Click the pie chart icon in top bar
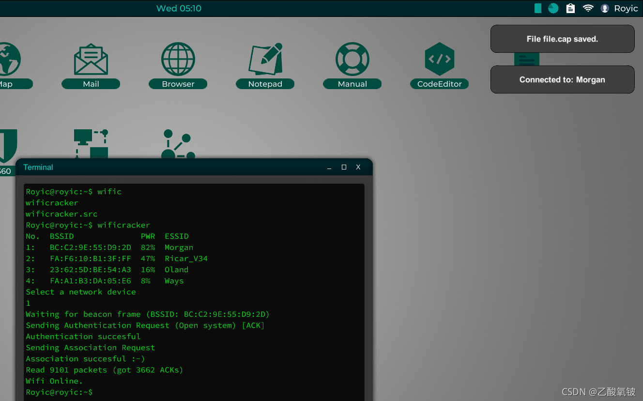Screen dimensions: 643x401 coord(553,8)
